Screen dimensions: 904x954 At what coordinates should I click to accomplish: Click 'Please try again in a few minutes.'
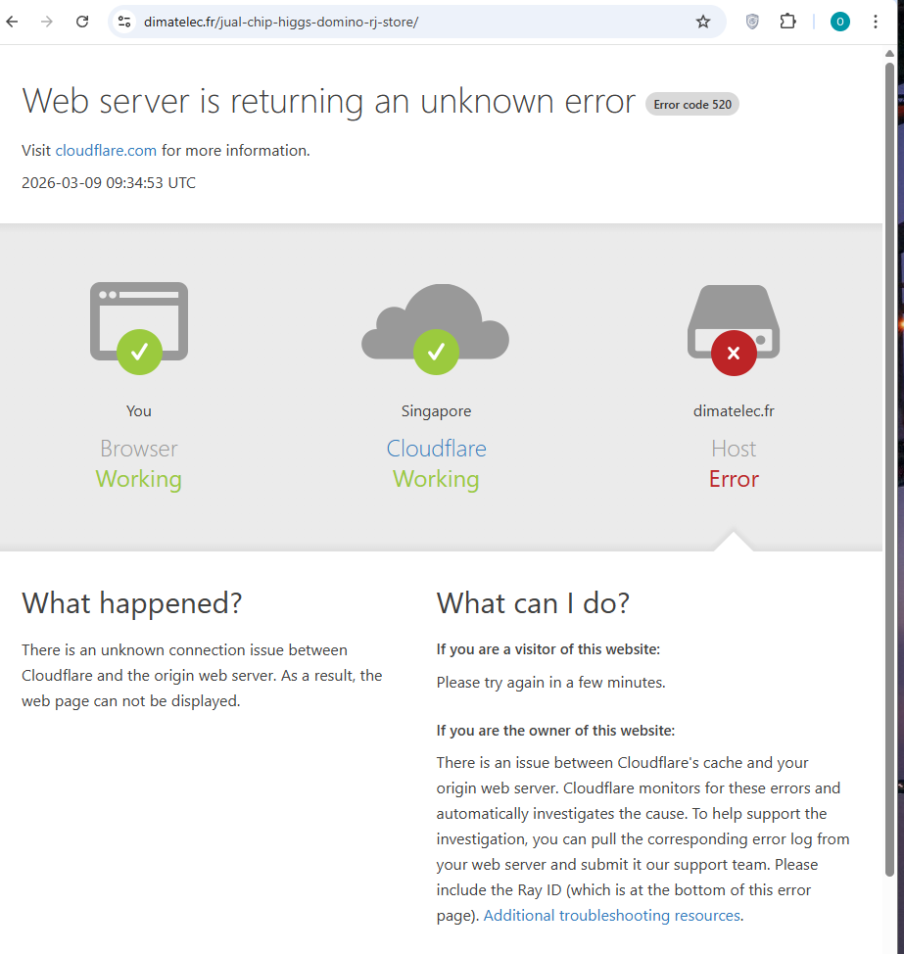coord(550,683)
